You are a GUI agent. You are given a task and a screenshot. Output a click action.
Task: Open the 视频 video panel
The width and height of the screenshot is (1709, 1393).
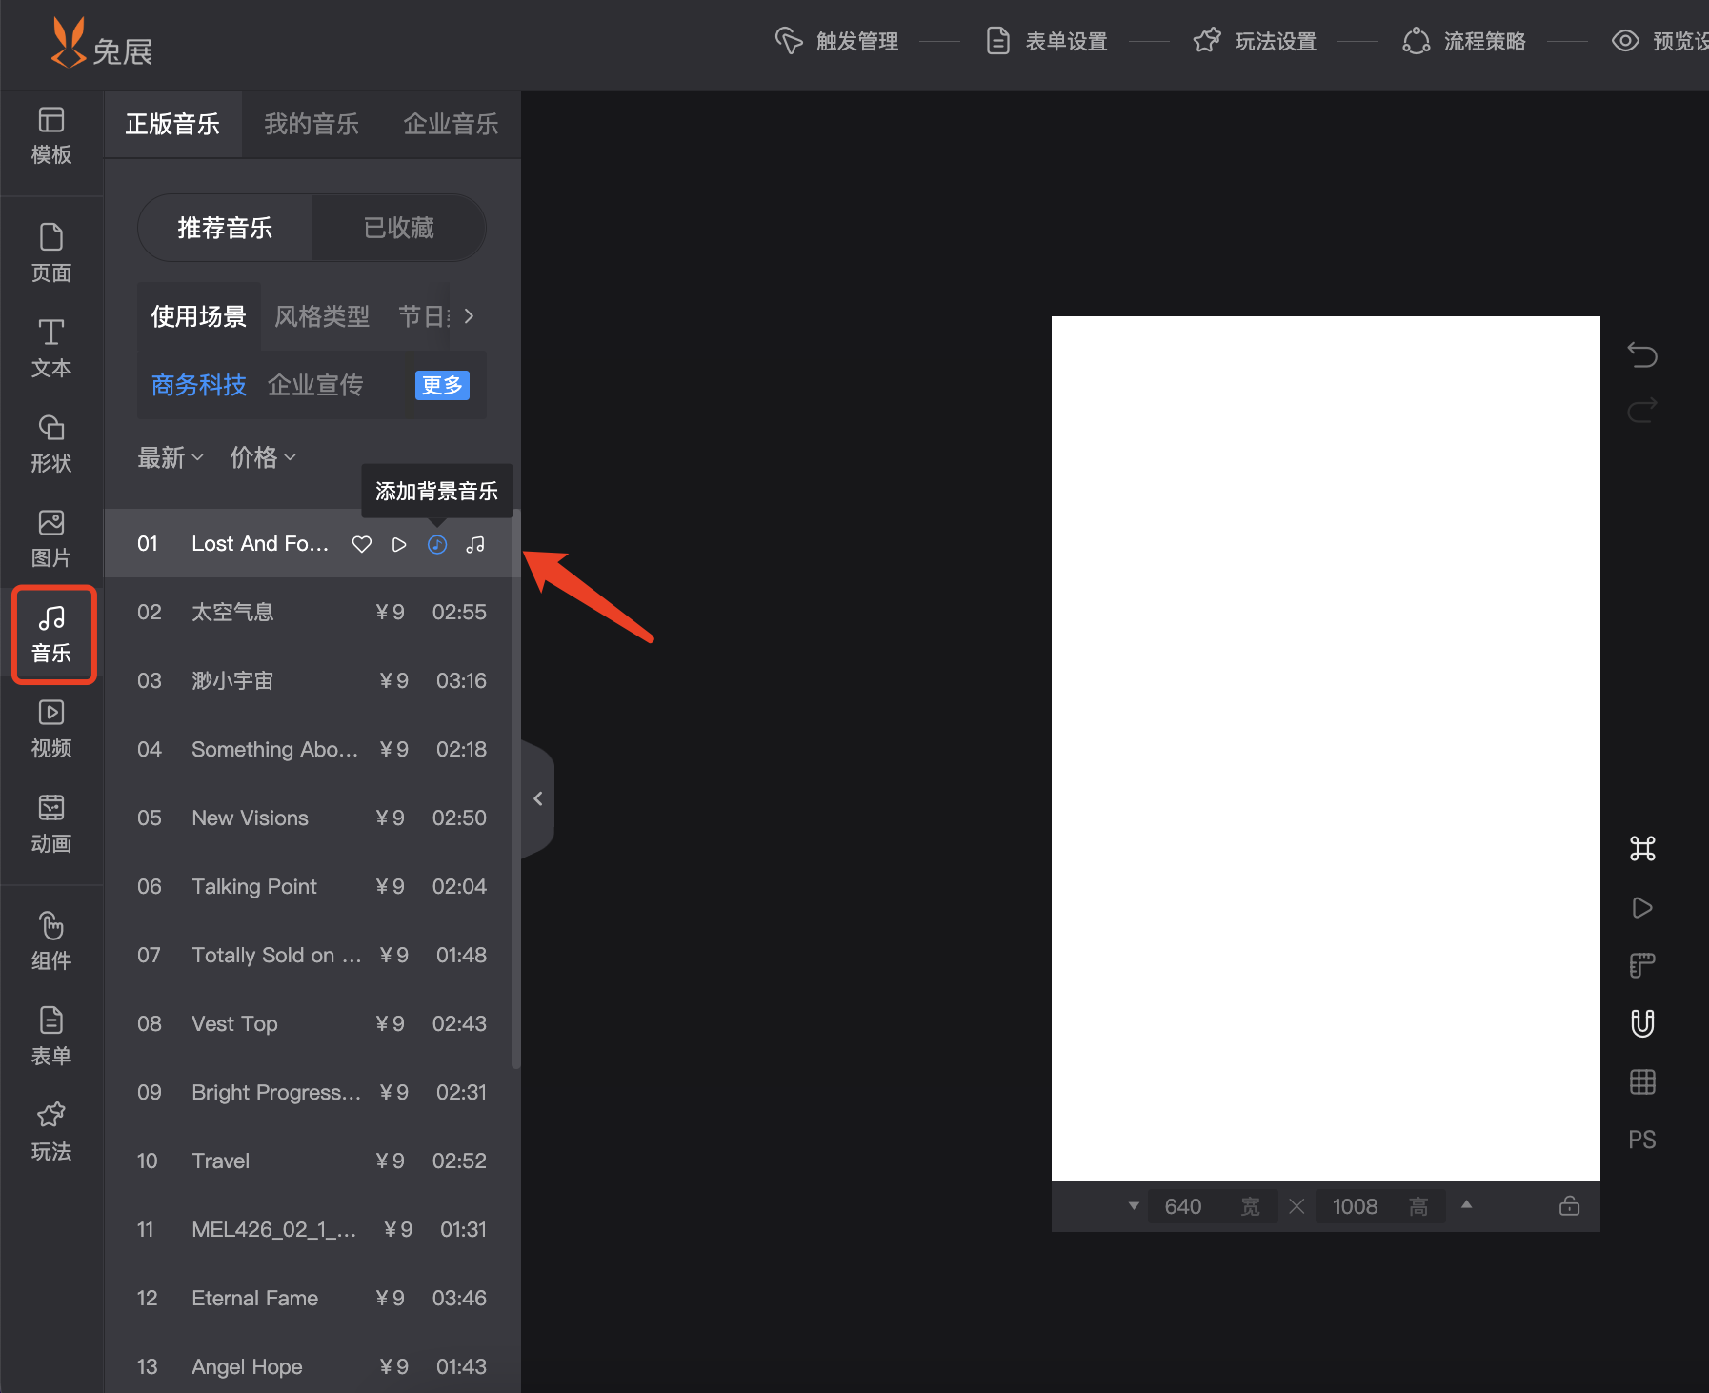pyautogui.click(x=51, y=730)
